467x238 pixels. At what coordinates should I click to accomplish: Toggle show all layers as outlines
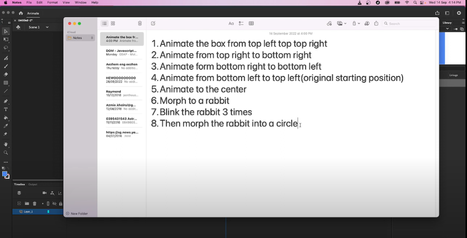(48, 204)
